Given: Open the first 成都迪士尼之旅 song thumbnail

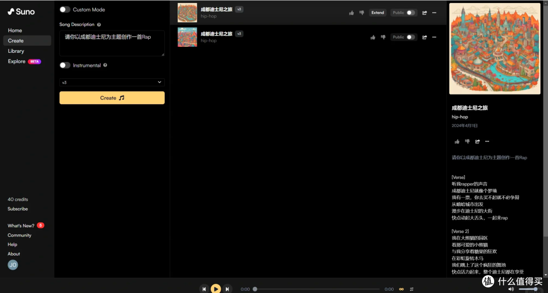Looking at the screenshot, I should [x=187, y=13].
